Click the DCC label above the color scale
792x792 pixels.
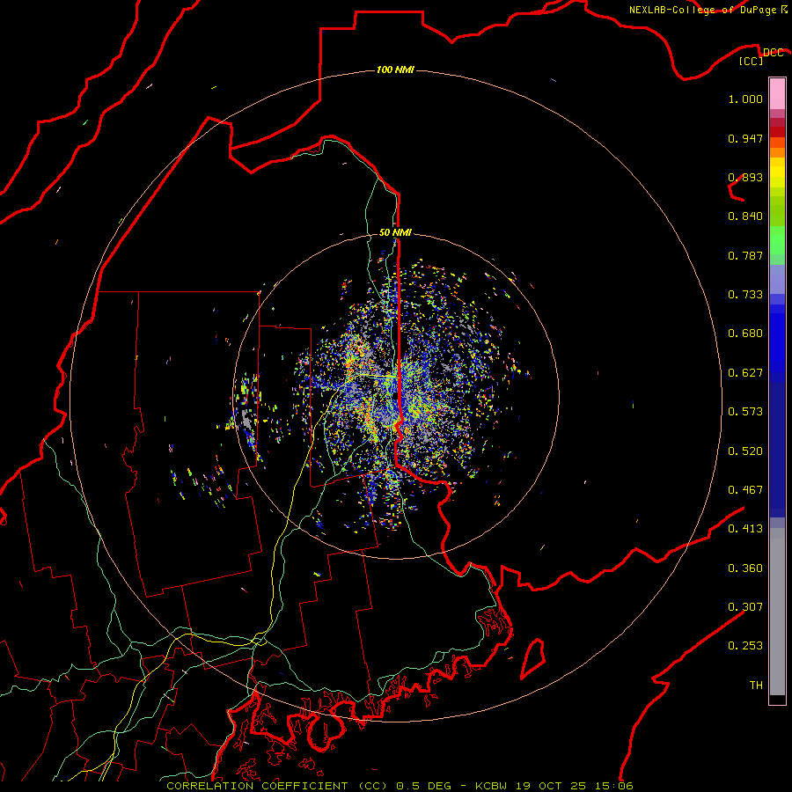773,53
